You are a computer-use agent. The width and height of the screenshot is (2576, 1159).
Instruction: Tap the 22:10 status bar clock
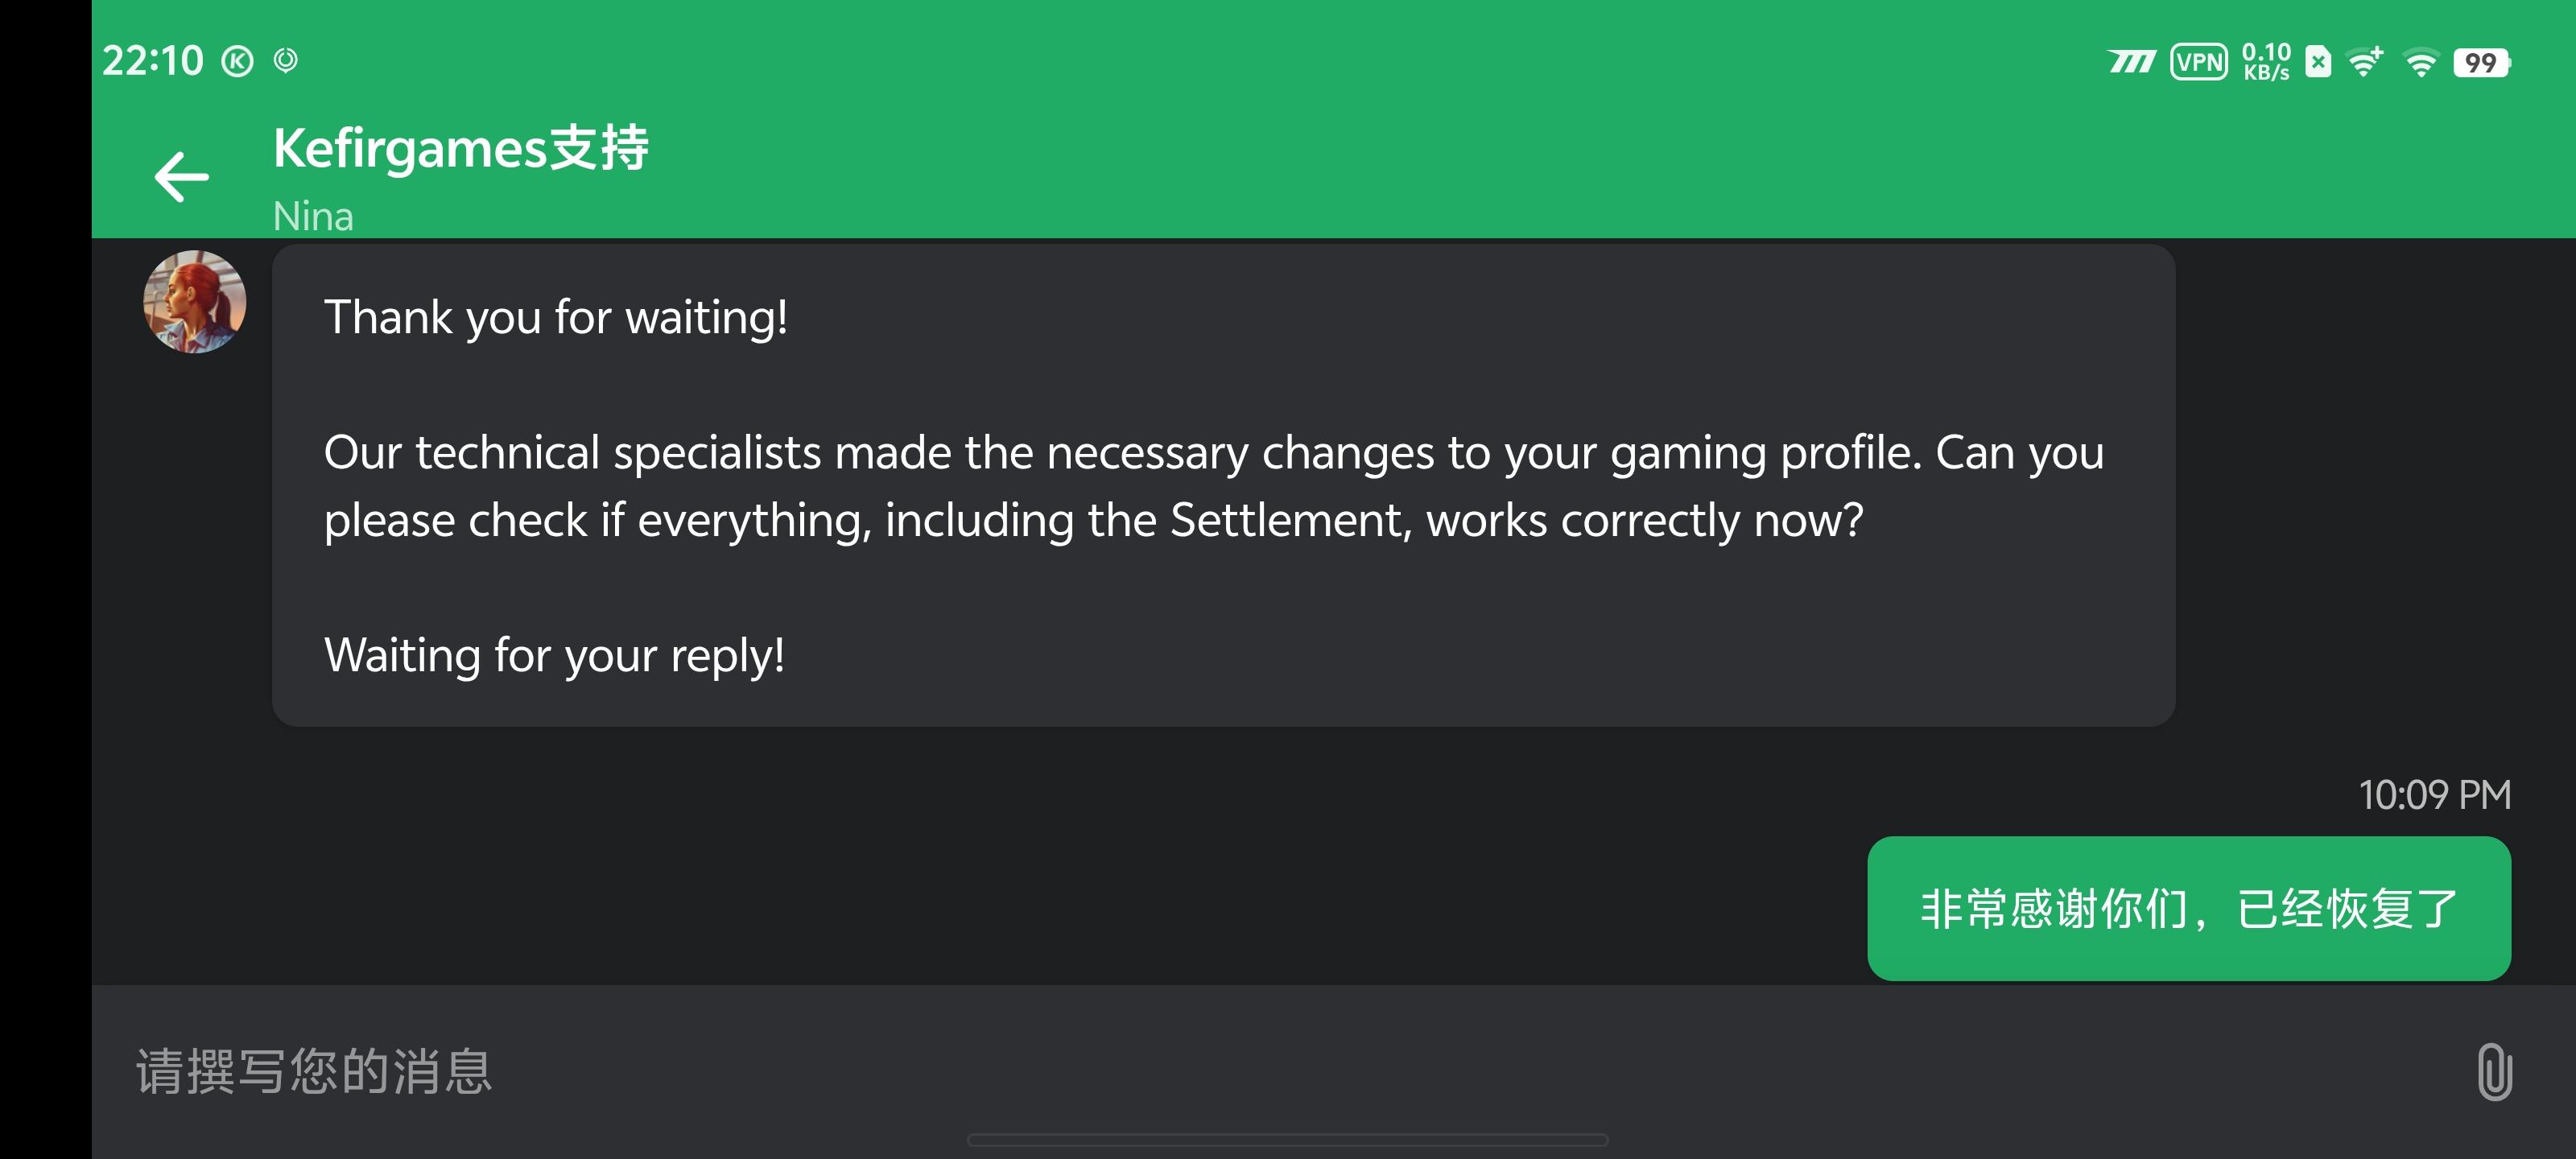coord(153,61)
